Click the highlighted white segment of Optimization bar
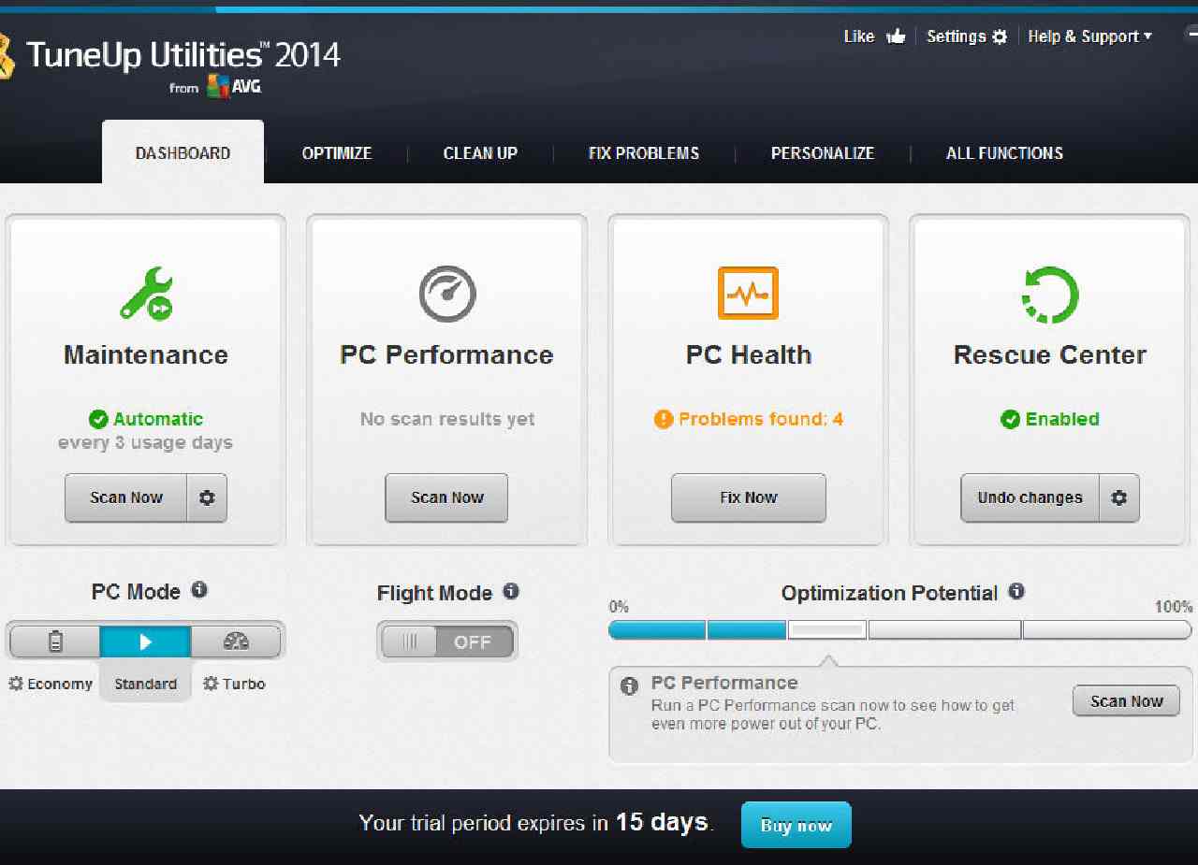Image resolution: width=1198 pixels, height=865 pixels. coord(827,630)
